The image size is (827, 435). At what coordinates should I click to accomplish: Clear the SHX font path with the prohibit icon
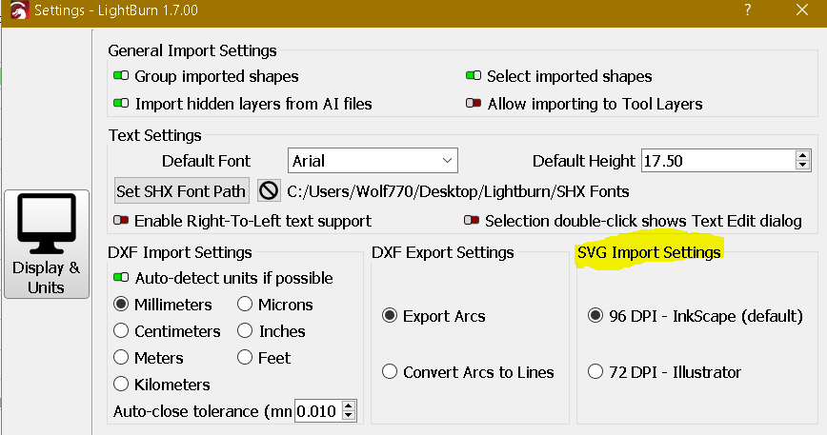[x=269, y=190]
